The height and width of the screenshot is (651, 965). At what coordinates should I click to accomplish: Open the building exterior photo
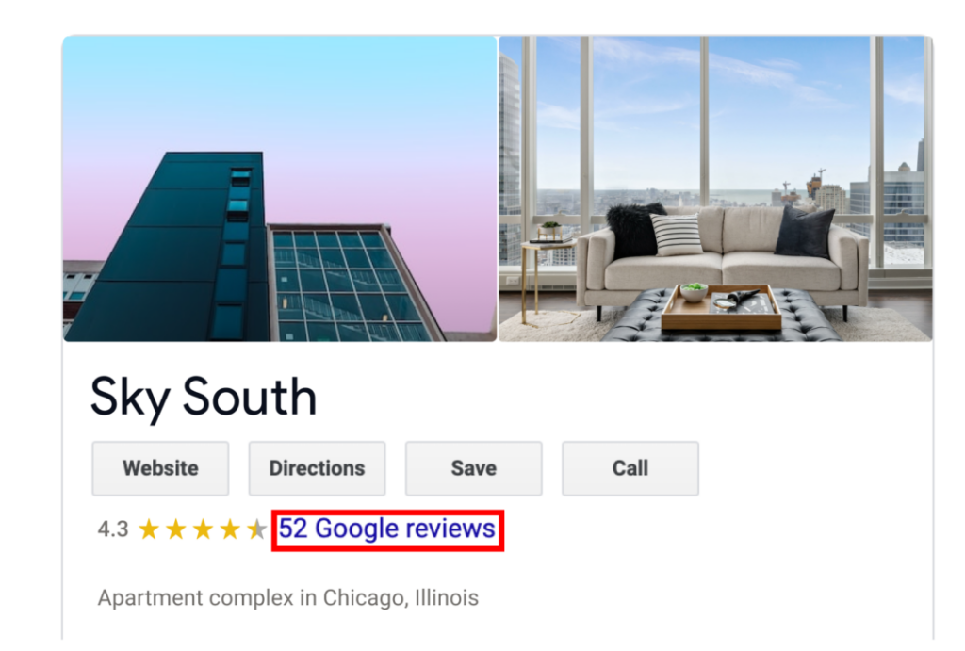click(280, 188)
